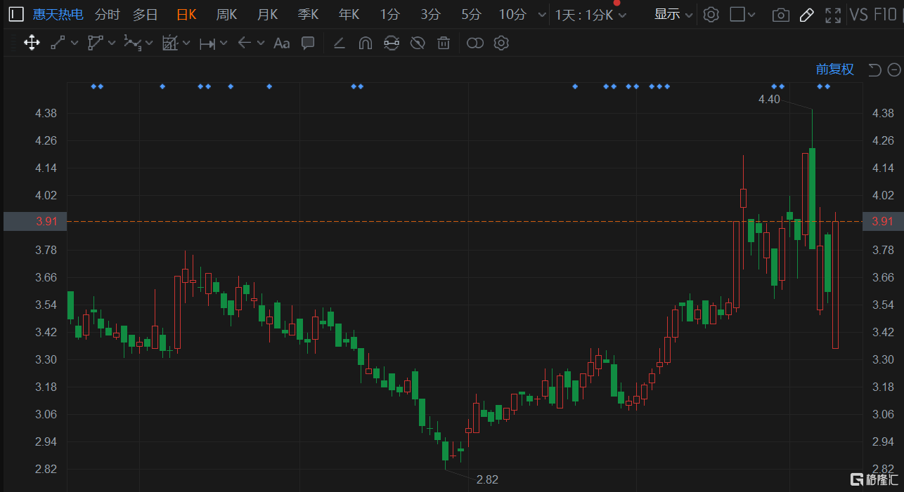Select the Aa text annotation tool

pyautogui.click(x=282, y=44)
